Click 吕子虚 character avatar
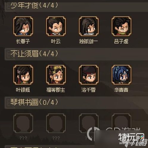 (121, 26)
